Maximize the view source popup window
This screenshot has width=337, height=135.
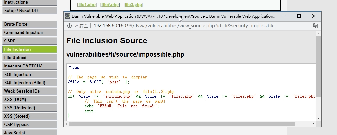click(x=299, y=16)
